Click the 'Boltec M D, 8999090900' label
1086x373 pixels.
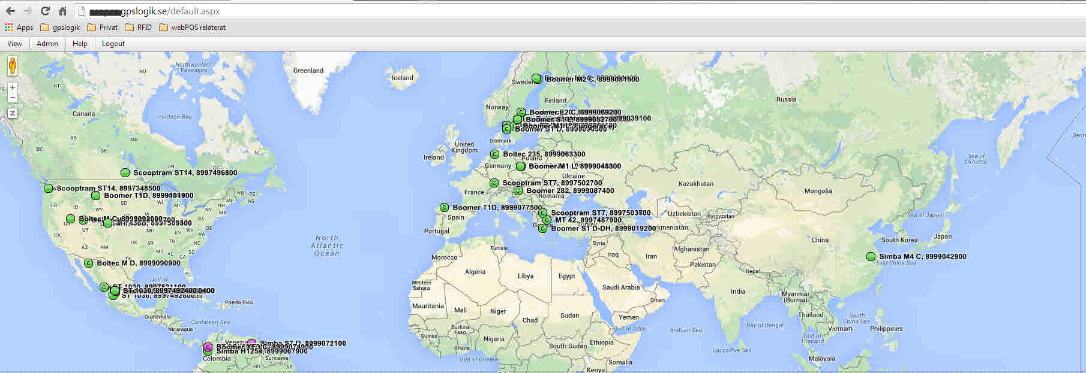(x=139, y=263)
